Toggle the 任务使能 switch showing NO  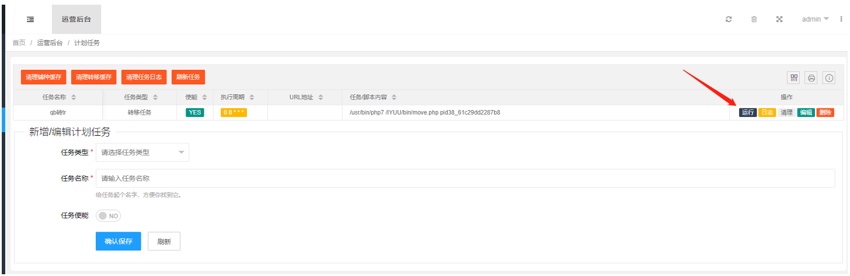[108, 216]
